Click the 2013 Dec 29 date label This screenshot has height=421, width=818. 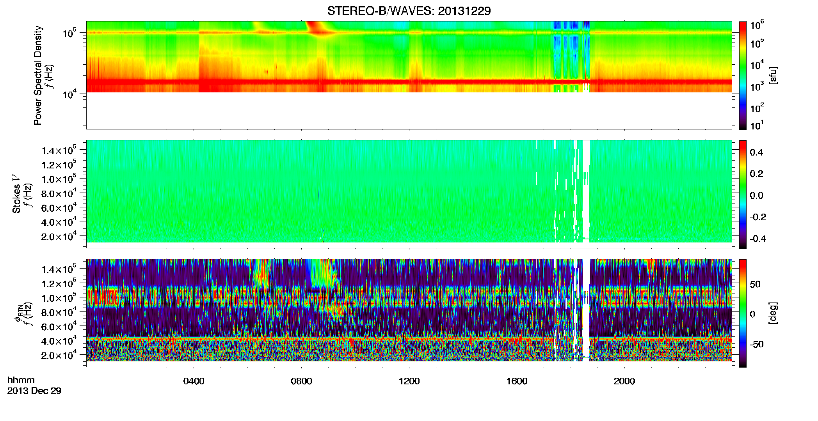click(x=34, y=391)
